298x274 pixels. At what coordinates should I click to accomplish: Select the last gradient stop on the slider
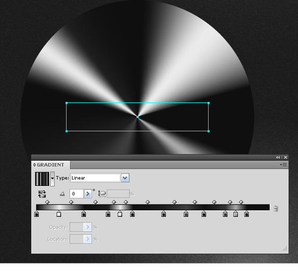point(246,214)
